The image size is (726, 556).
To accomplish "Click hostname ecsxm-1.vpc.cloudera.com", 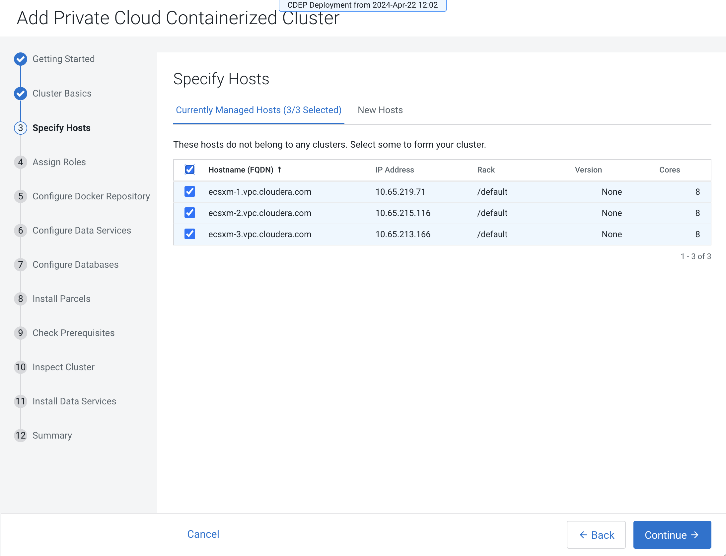I will [260, 192].
